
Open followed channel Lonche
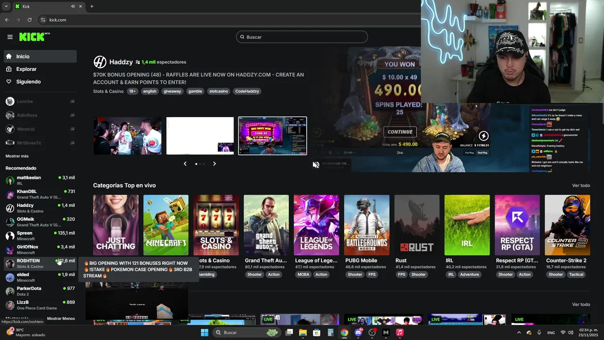(x=40, y=102)
